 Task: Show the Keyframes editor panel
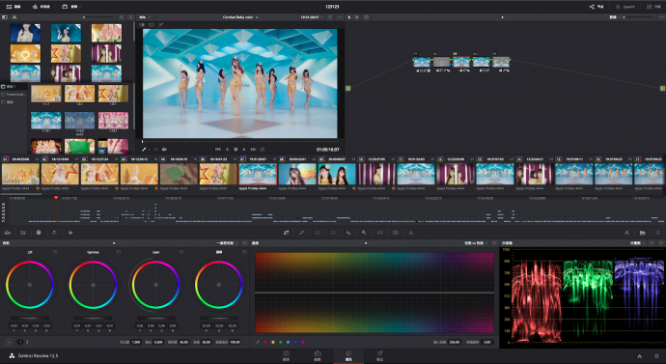point(626,233)
